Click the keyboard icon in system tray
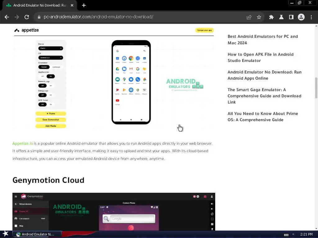318x238 pixels. (x=286, y=235)
